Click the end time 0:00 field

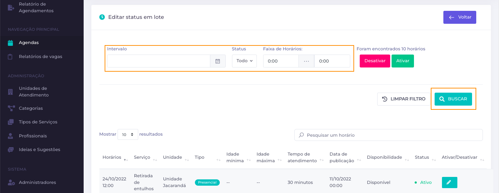point(332,61)
